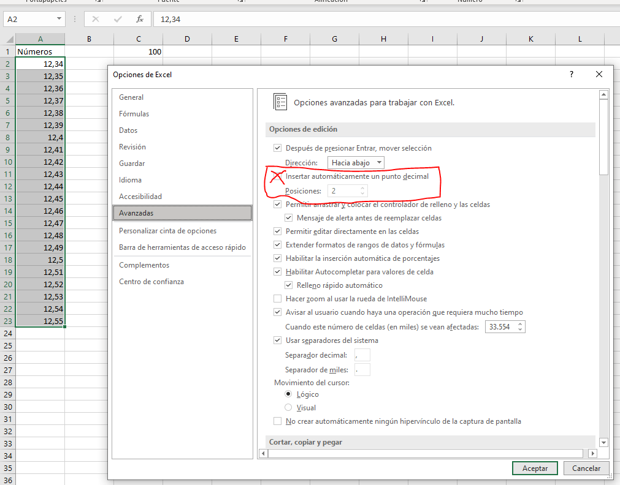
Task: Toggle 'Usar separadores del sistema' checkbox
Action: 278,340
